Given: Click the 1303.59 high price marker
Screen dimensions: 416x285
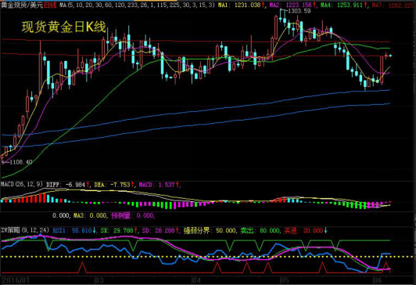Looking at the screenshot, I should 299,11.
